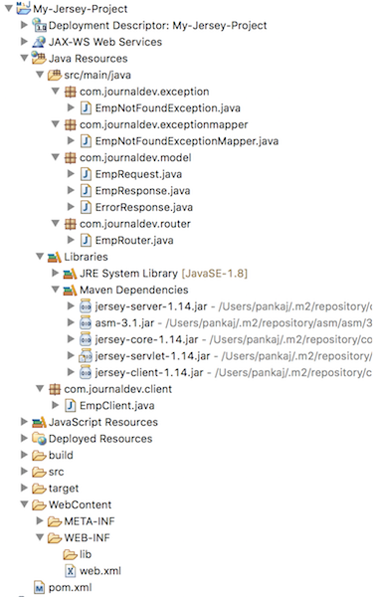Select the Deployed Resources label

point(100,439)
